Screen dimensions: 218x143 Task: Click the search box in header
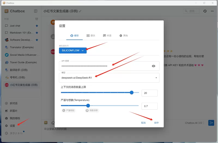point(191,11)
